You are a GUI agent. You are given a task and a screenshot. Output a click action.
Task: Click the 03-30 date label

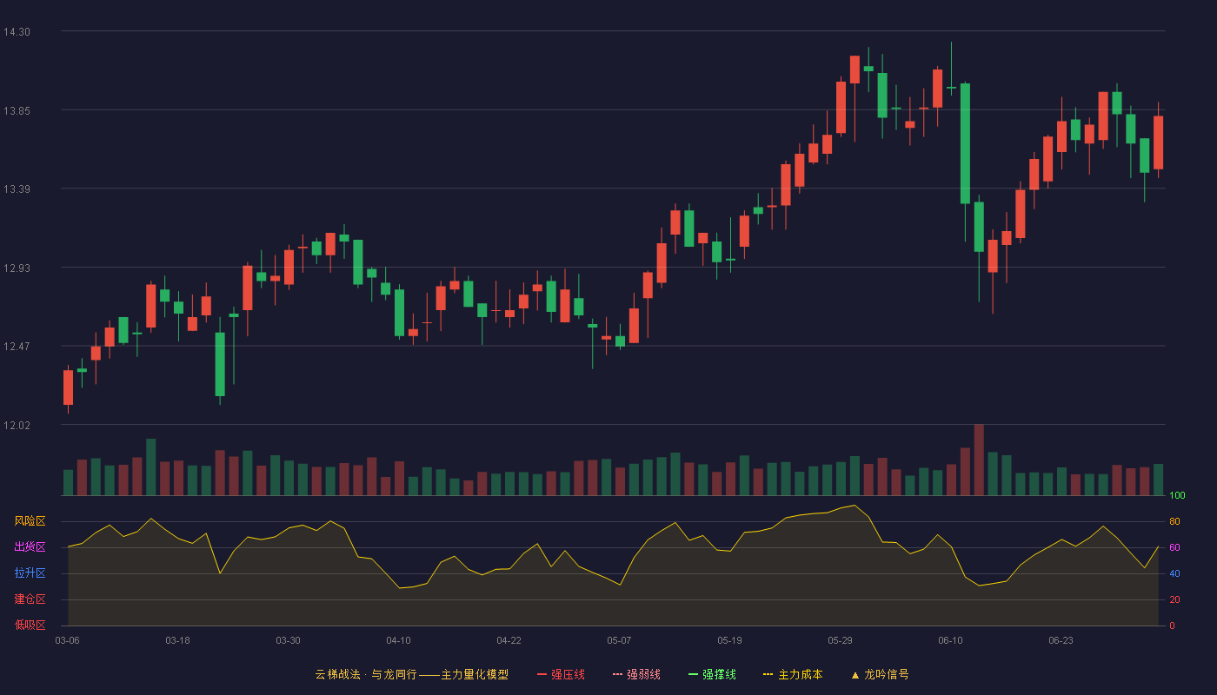coord(288,640)
